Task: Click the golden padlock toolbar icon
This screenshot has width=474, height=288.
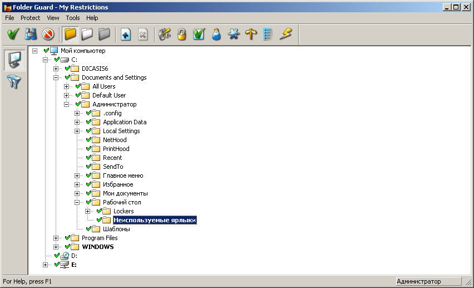Action: click(x=182, y=34)
